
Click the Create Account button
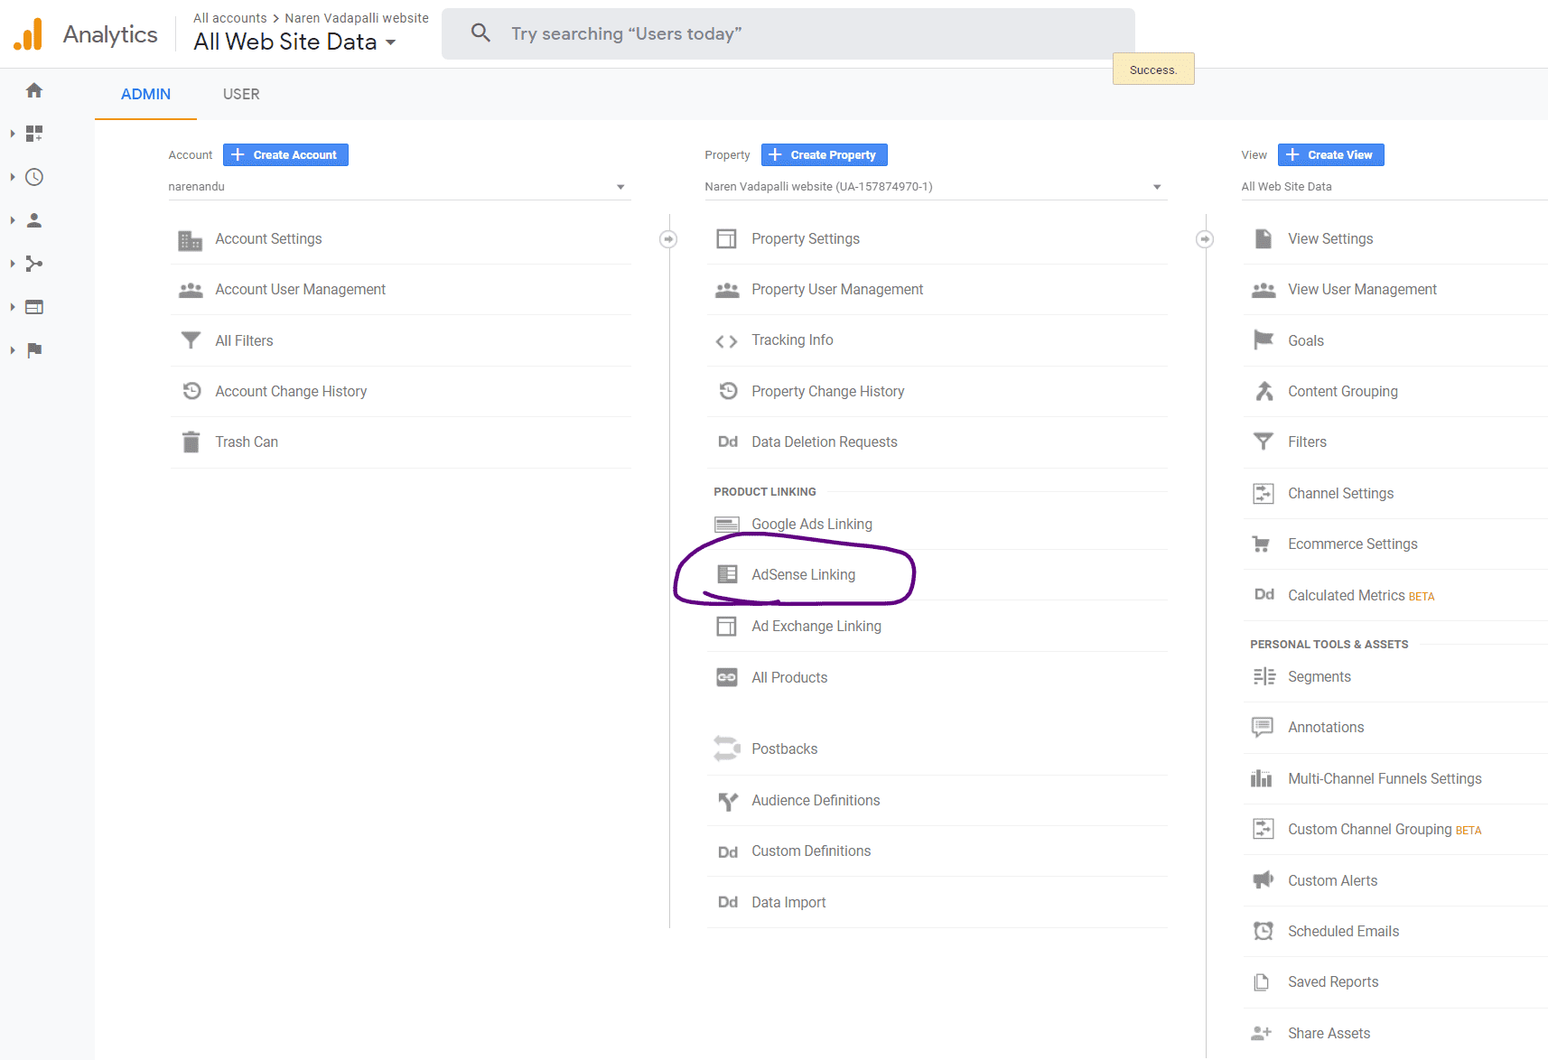coord(285,155)
